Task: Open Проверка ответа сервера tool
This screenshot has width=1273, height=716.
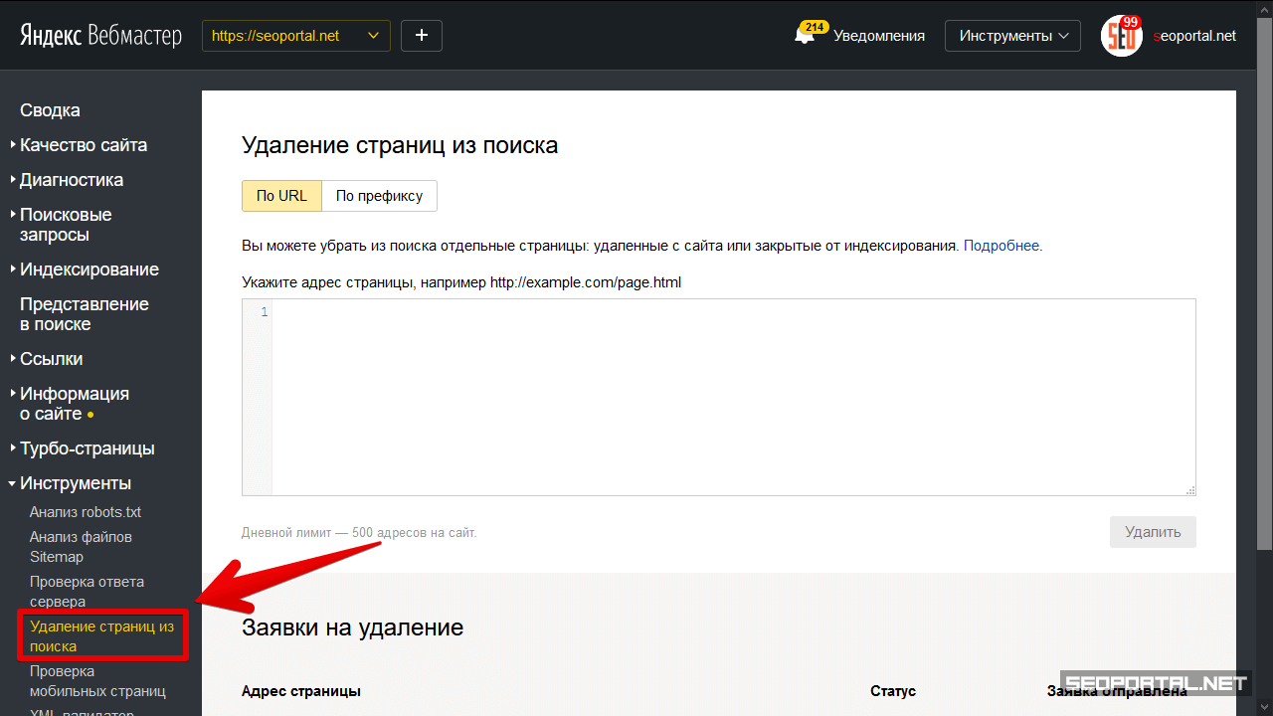Action: pyautogui.click(x=87, y=592)
